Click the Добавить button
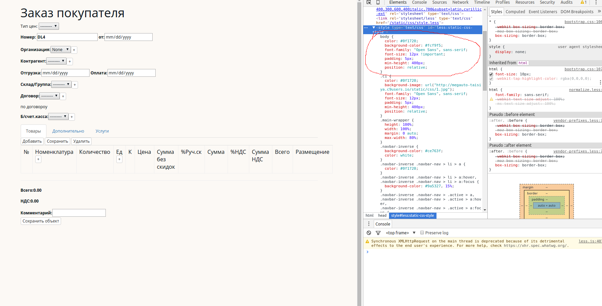 (32, 141)
